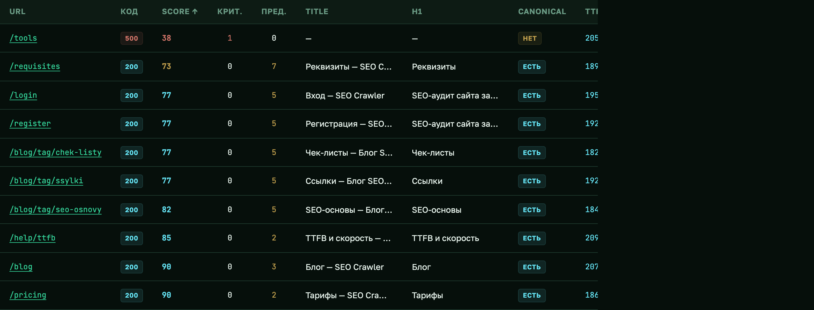Follow the /login URL link

click(x=23, y=95)
